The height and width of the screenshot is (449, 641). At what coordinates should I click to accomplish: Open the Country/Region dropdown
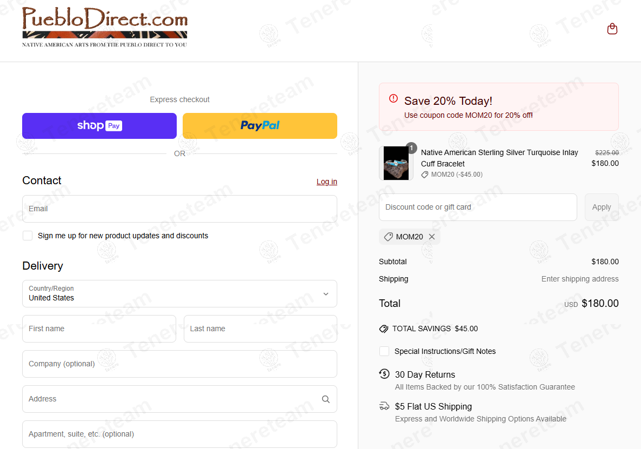[179, 294]
